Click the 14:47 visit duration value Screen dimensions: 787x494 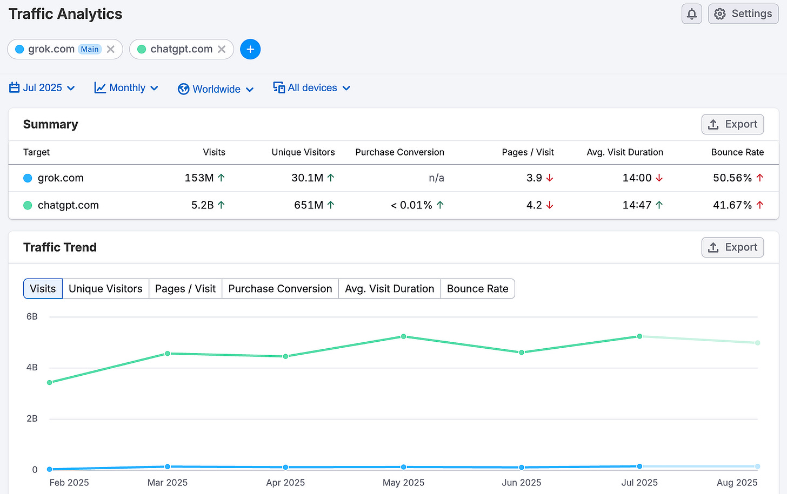point(637,205)
